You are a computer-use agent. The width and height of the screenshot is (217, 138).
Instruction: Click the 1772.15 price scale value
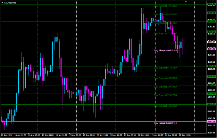212,90
